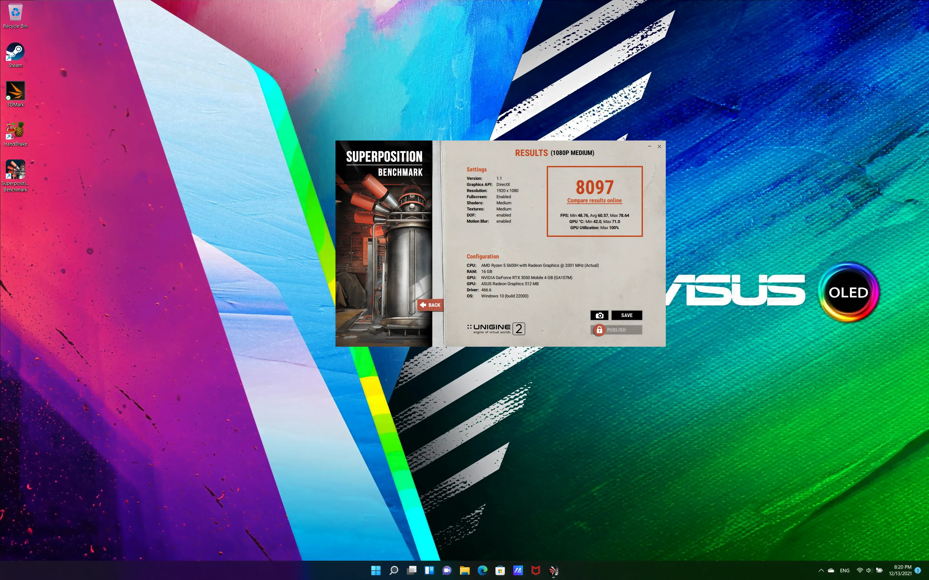Viewport: 929px width, 580px height.
Task: Go BACK to benchmark settings
Action: click(x=430, y=305)
